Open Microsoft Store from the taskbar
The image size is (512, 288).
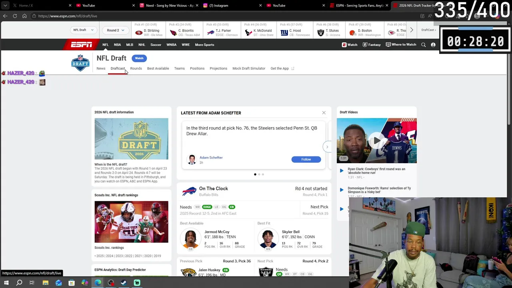click(72, 283)
